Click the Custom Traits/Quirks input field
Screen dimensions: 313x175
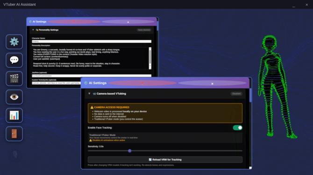56,83
